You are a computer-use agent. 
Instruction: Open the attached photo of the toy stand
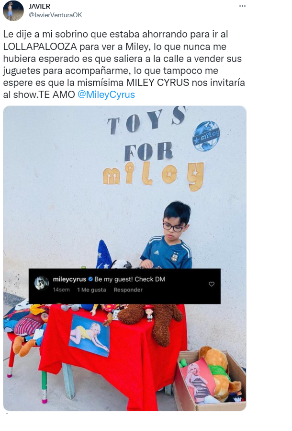pyautogui.click(x=125, y=258)
